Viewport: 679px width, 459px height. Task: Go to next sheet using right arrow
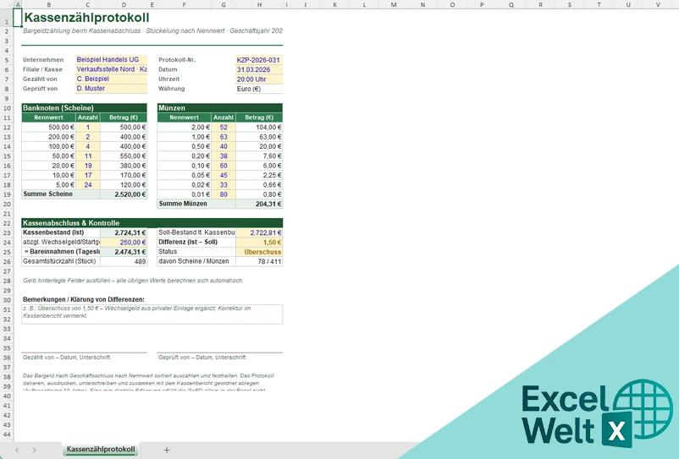point(34,450)
